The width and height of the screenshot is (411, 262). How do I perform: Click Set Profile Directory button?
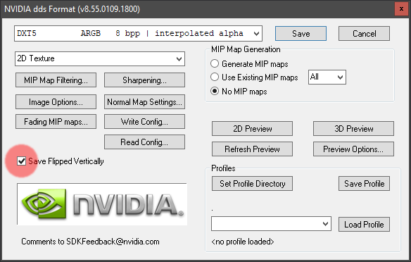tap(252, 184)
